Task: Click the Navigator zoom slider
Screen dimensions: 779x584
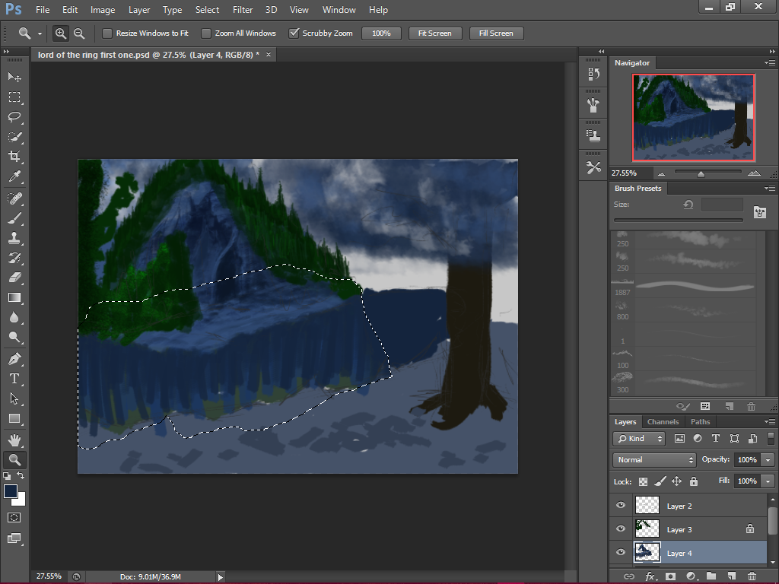Action: (707, 173)
